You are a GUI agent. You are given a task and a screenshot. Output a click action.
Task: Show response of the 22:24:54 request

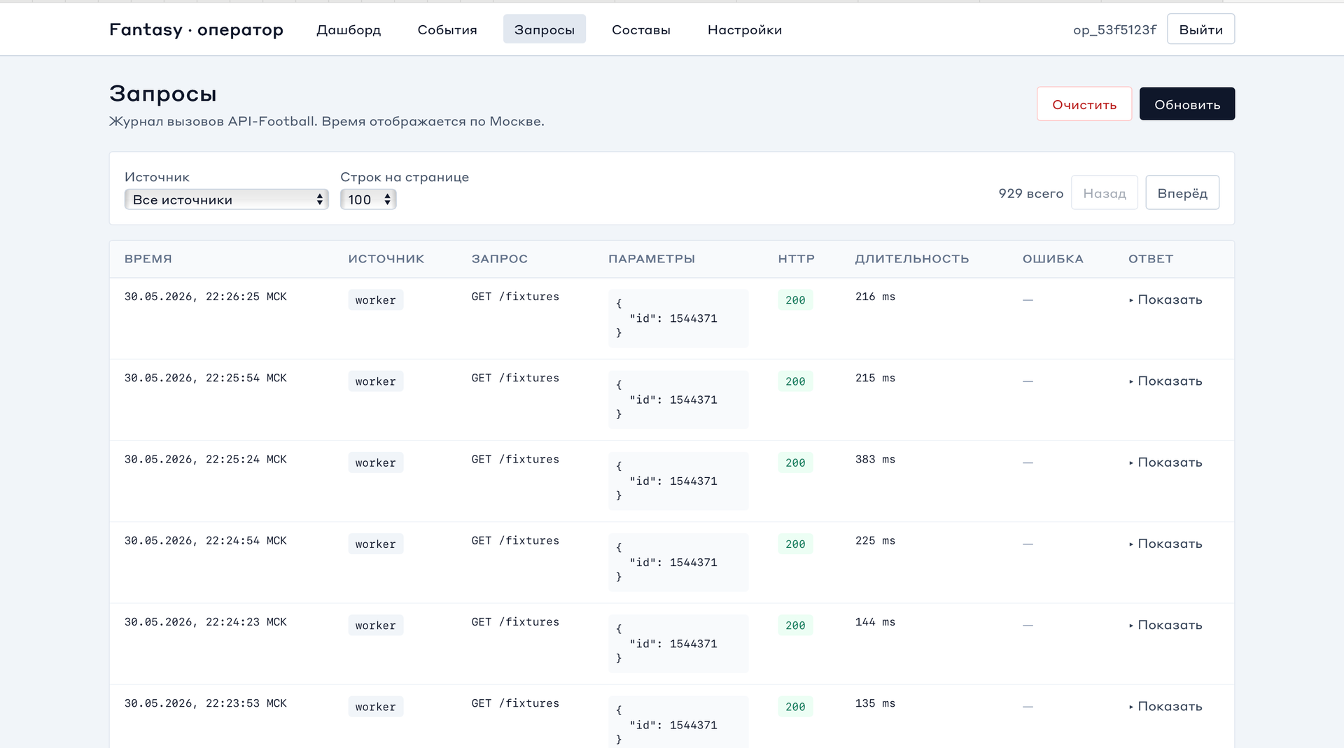click(1165, 544)
